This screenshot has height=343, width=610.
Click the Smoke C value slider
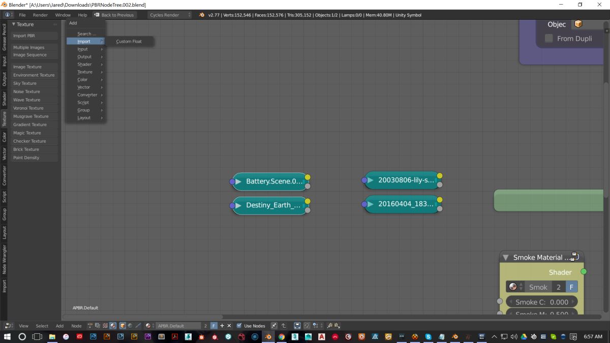coord(542,302)
